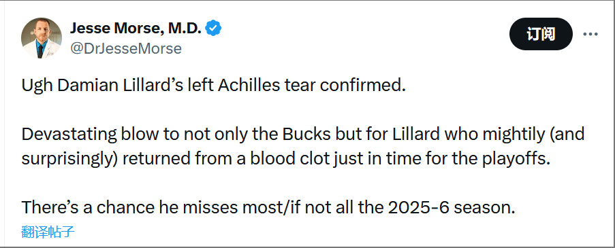This screenshot has width=615, height=248.
Task: Click the line about the 2025-6 season
Action: pyautogui.click(x=268, y=207)
